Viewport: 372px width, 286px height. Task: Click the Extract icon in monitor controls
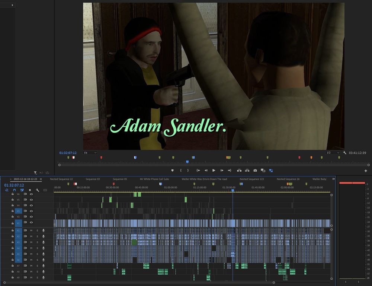pos(247,170)
